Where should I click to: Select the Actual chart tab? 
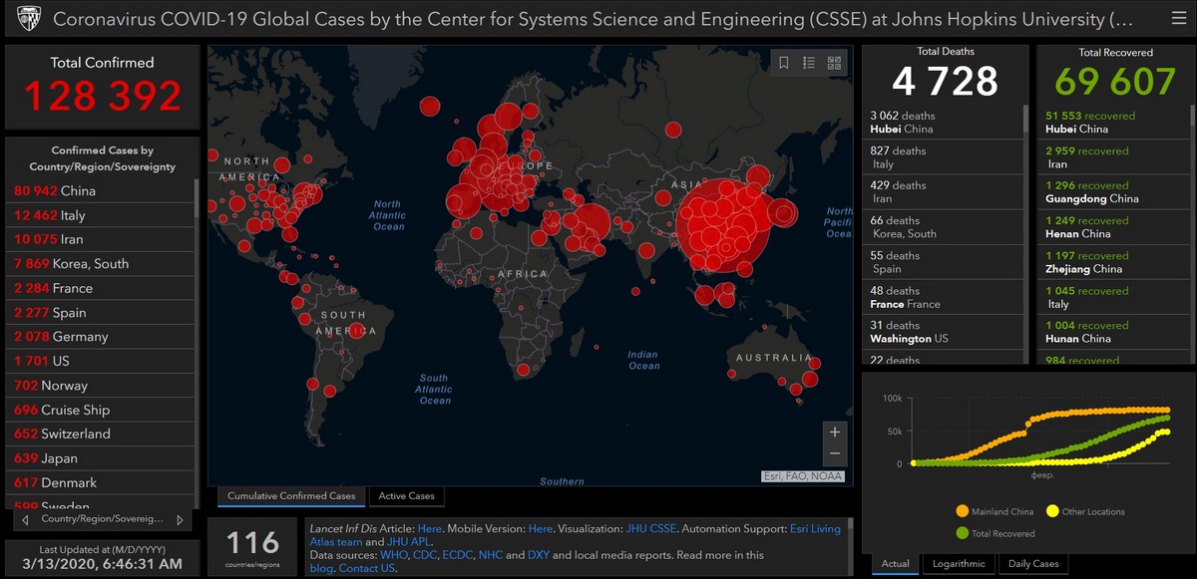pos(896,564)
